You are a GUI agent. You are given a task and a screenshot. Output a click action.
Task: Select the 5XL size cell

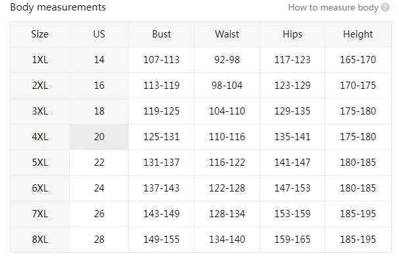pyautogui.click(x=40, y=163)
